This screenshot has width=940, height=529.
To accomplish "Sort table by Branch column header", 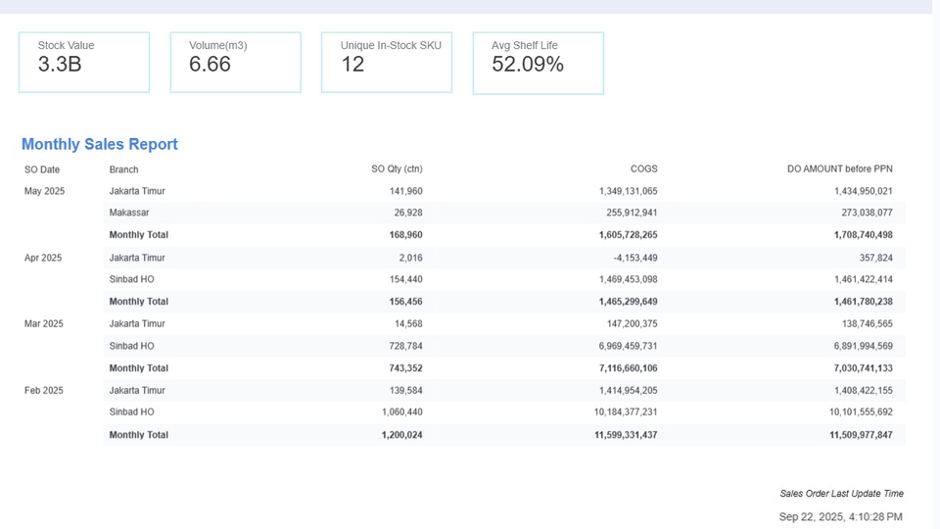I will [x=123, y=169].
